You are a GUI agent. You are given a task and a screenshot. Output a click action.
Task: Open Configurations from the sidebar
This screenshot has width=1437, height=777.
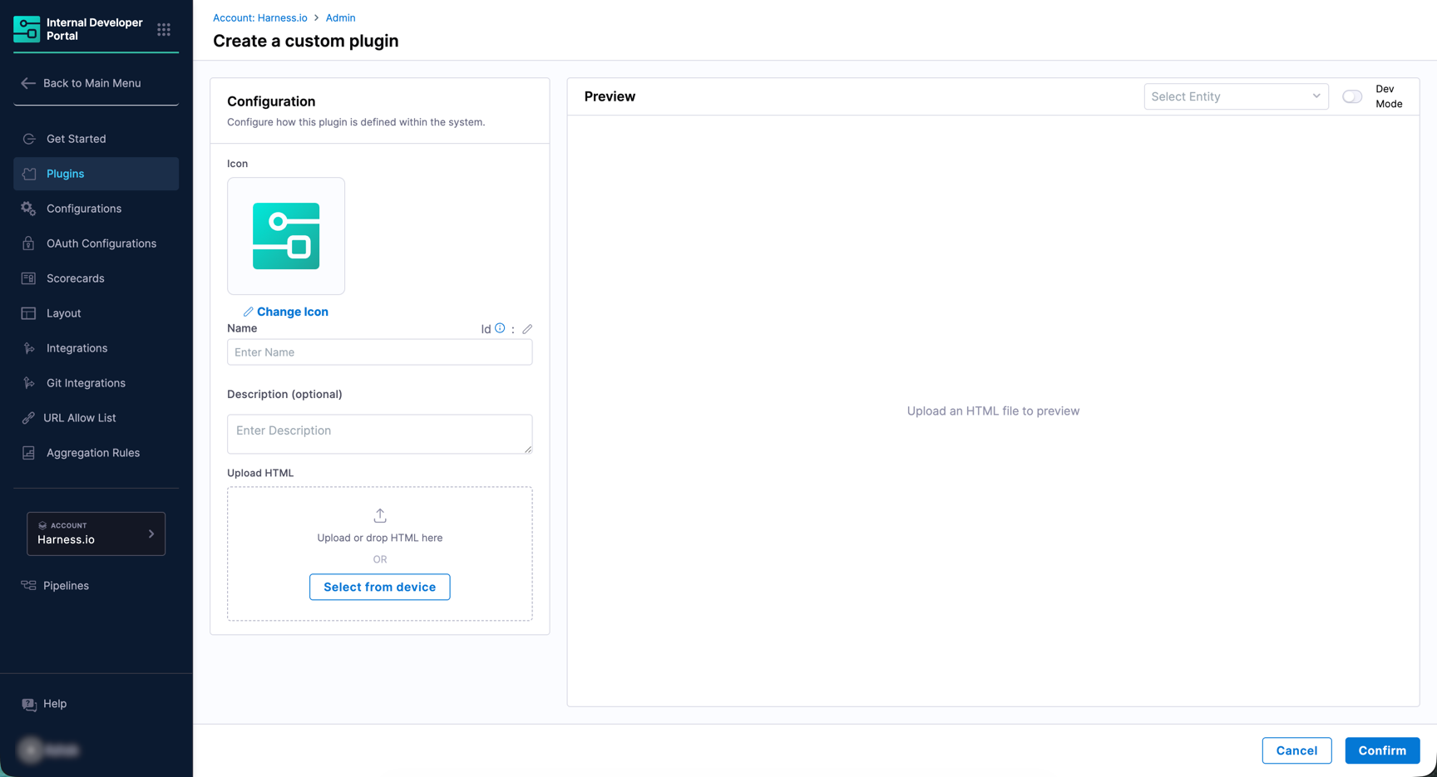(x=83, y=209)
